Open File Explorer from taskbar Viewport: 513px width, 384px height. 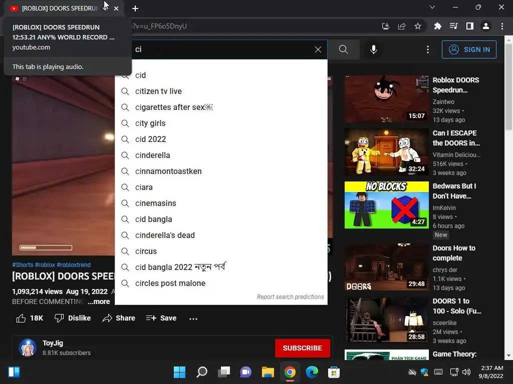[x=268, y=372]
